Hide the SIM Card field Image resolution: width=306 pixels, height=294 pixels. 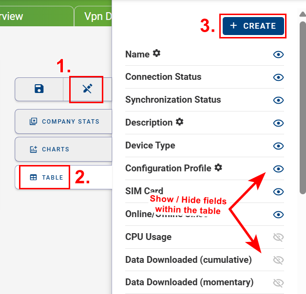(278, 192)
